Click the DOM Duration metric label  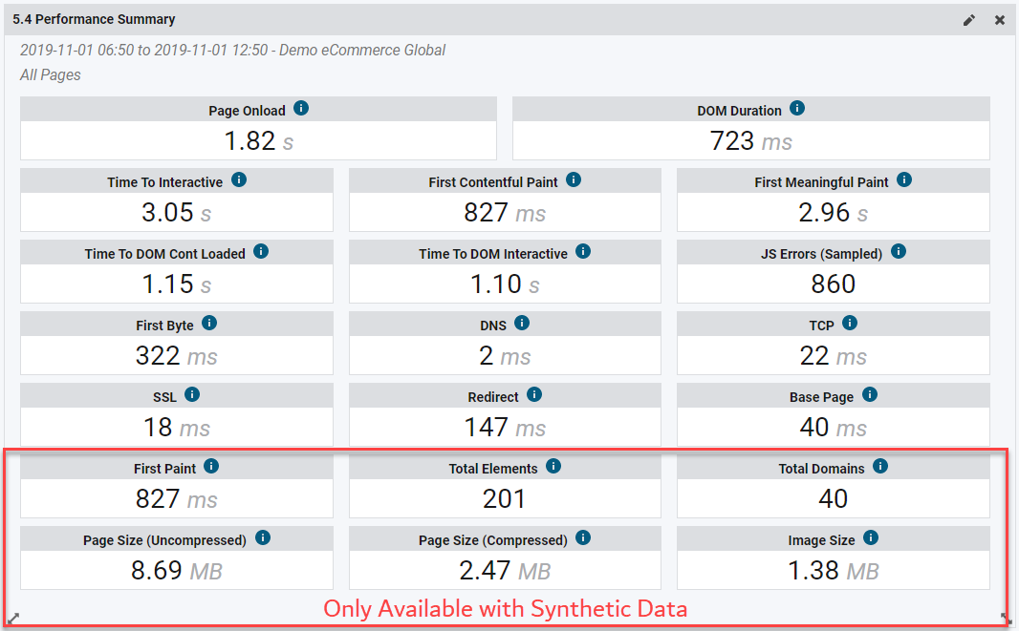740,111
